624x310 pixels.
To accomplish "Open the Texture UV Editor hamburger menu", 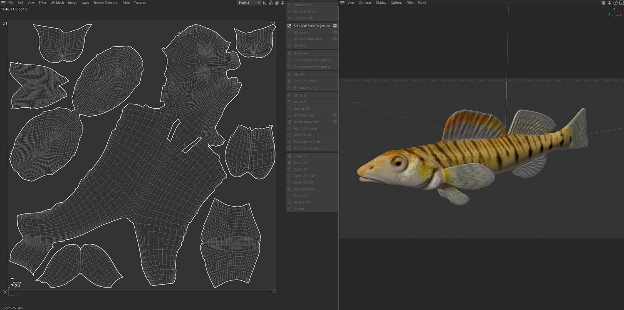I will [x=3, y=2].
